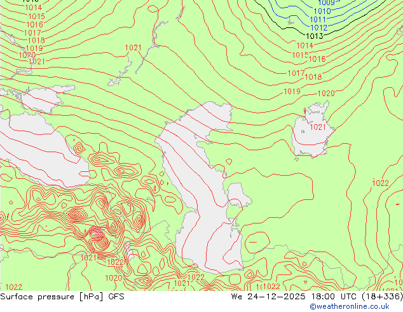
Task: Click the weatheronline.co.uk link text
Action: point(350,306)
